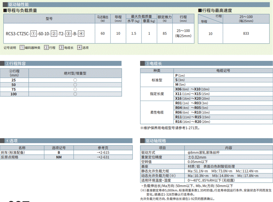Click the 0.05mm以下 backlash value

(x=198, y=162)
